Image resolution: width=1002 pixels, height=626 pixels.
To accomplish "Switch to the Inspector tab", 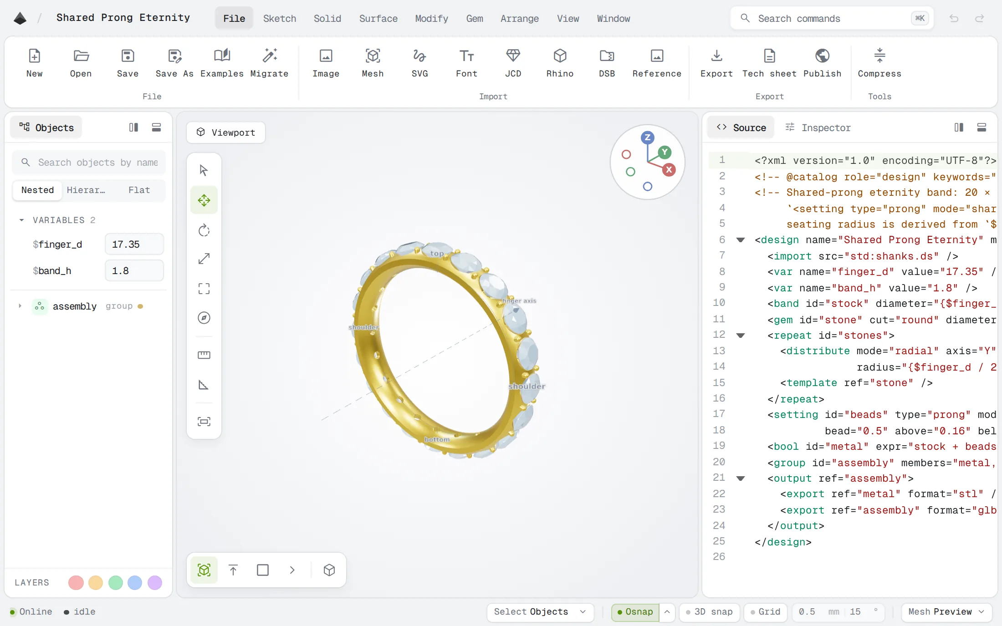I will click(818, 127).
